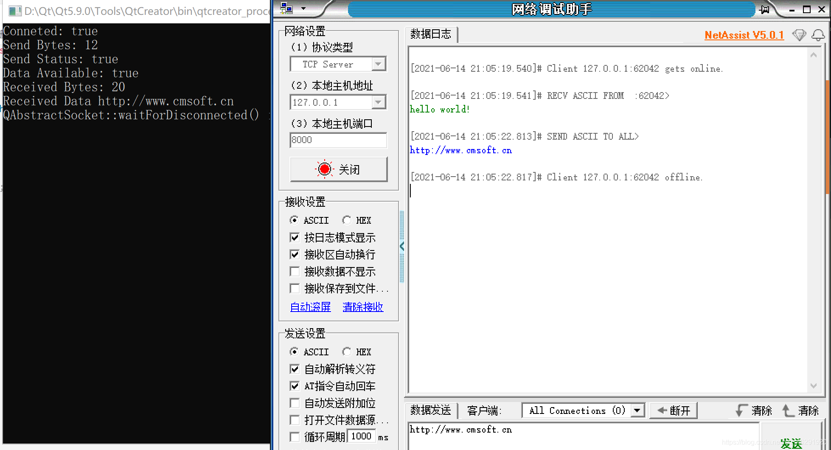
Task: Click the send text box containing http://www.cmsoft.cn
Action: [x=583, y=436]
